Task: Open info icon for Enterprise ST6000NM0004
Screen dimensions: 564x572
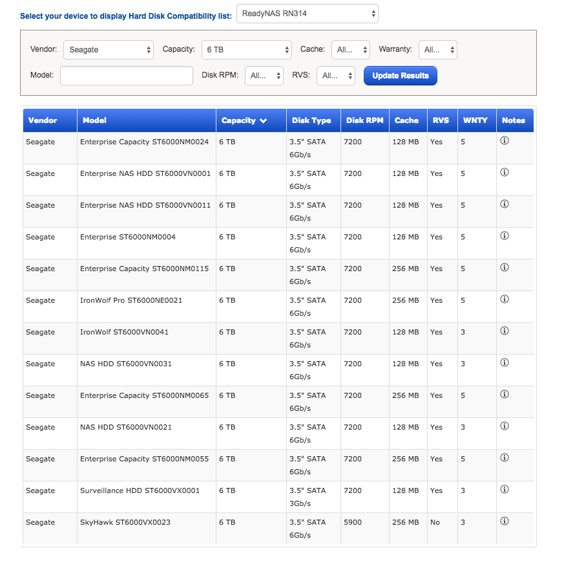Action: pyautogui.click(x=505, y=236)
